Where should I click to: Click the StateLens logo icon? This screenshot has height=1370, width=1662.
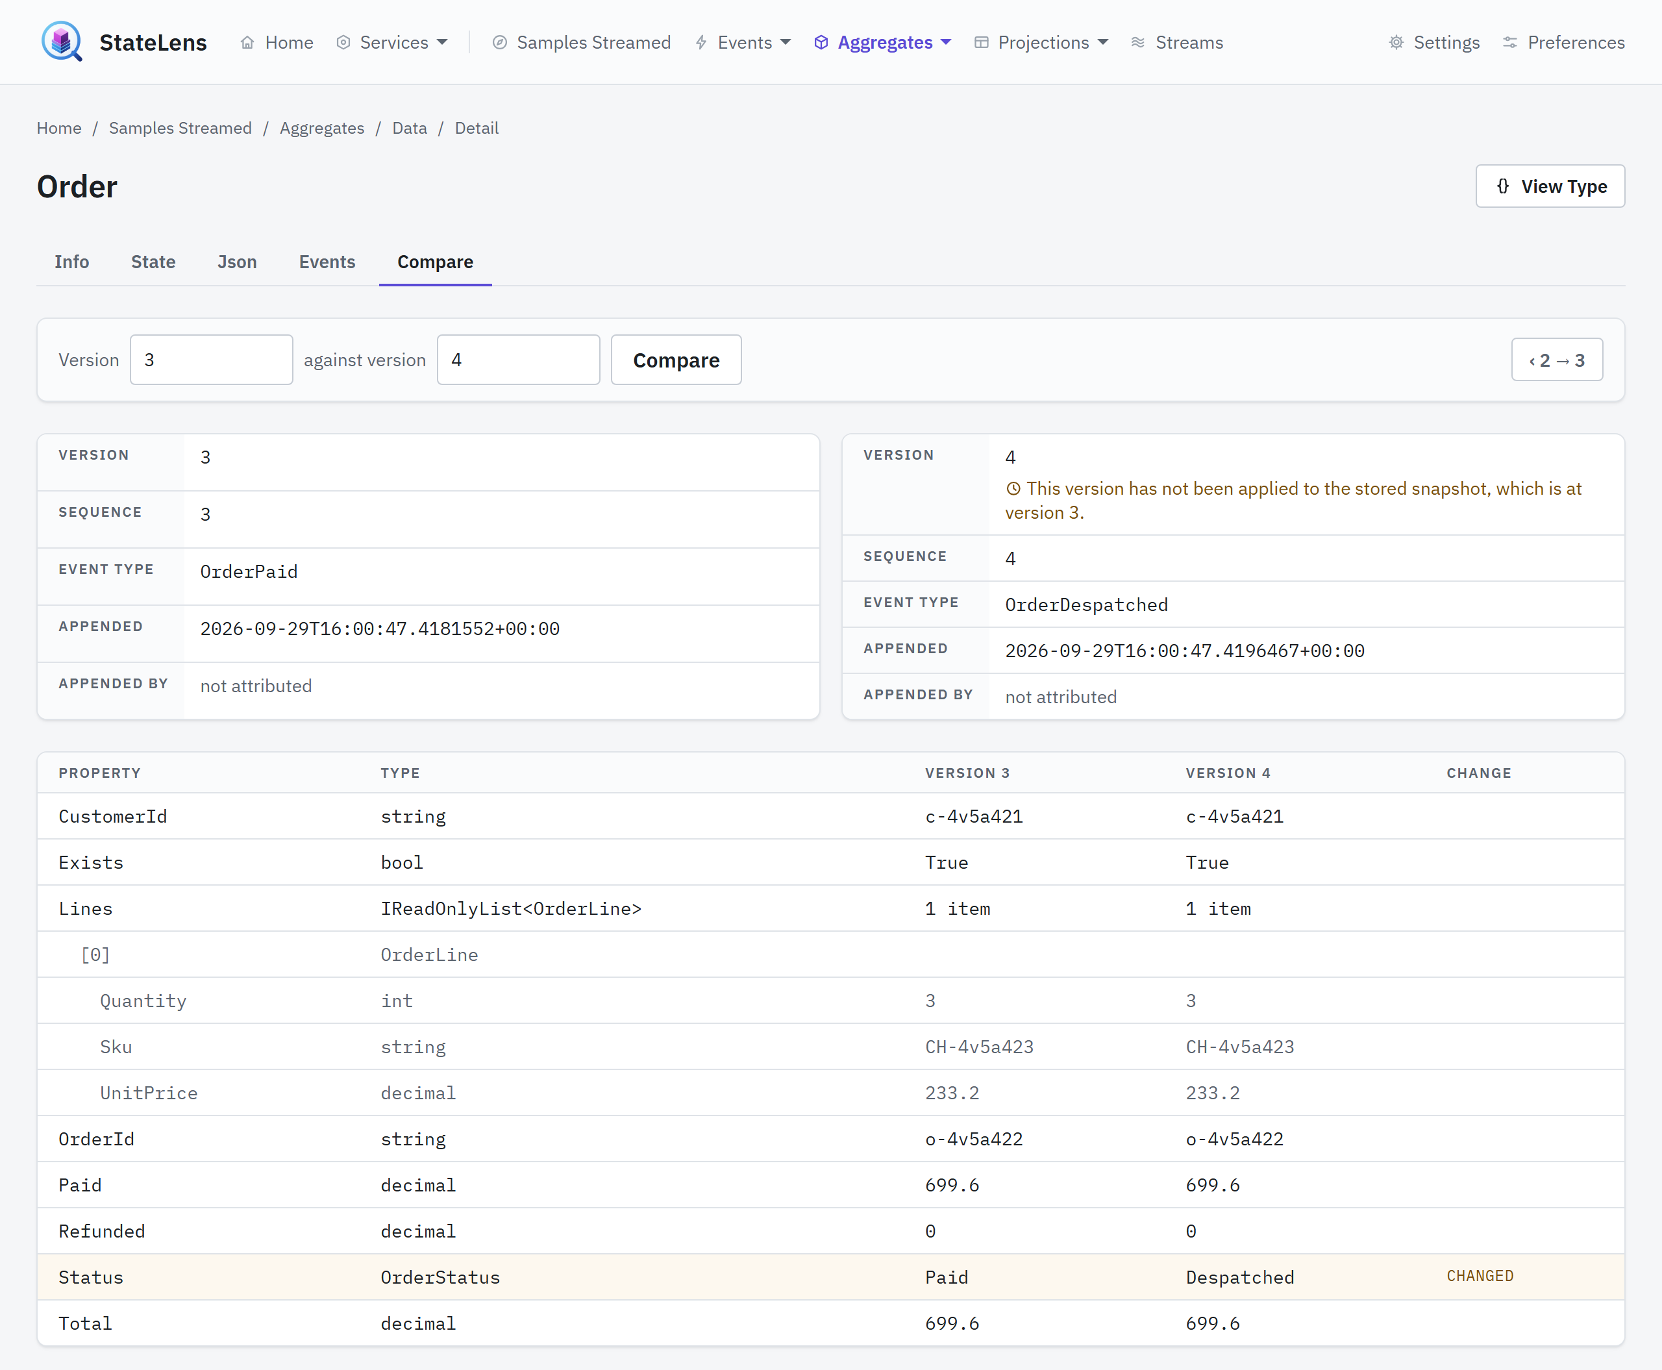62,42
